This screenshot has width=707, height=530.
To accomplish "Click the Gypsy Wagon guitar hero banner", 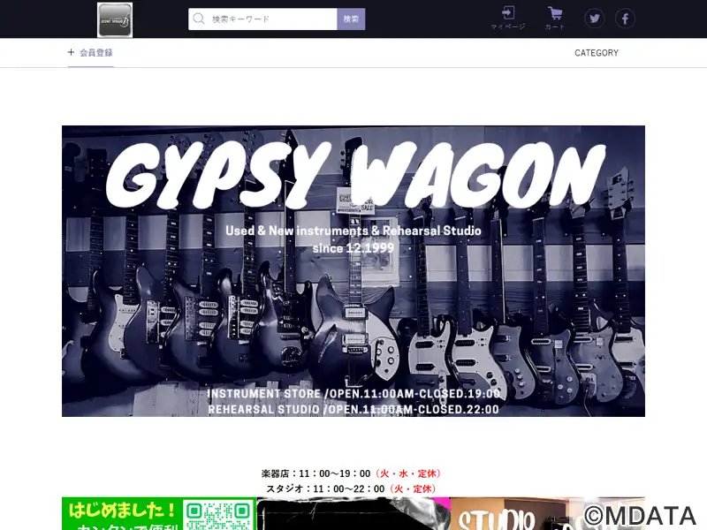I will (353, 271).
